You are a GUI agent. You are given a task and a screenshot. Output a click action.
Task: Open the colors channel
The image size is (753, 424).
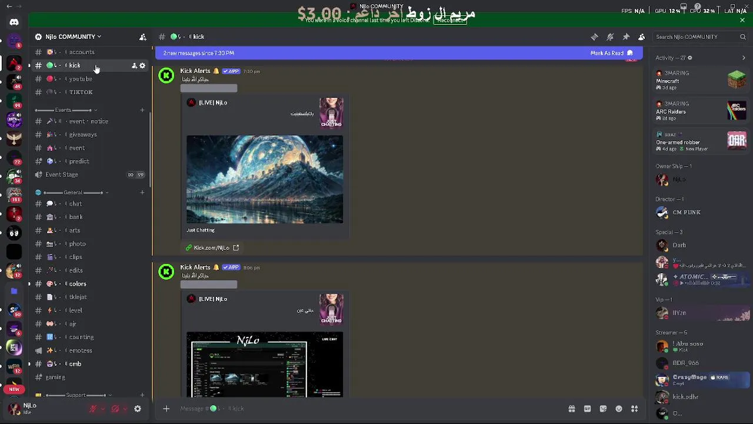point(88,284)
